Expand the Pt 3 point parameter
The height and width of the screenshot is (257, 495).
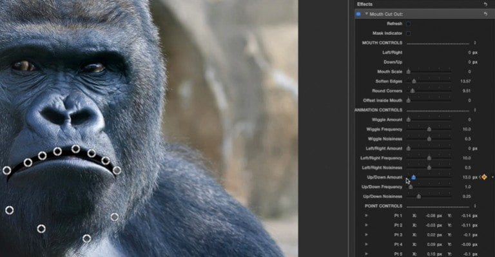click(x=366, y=235)
